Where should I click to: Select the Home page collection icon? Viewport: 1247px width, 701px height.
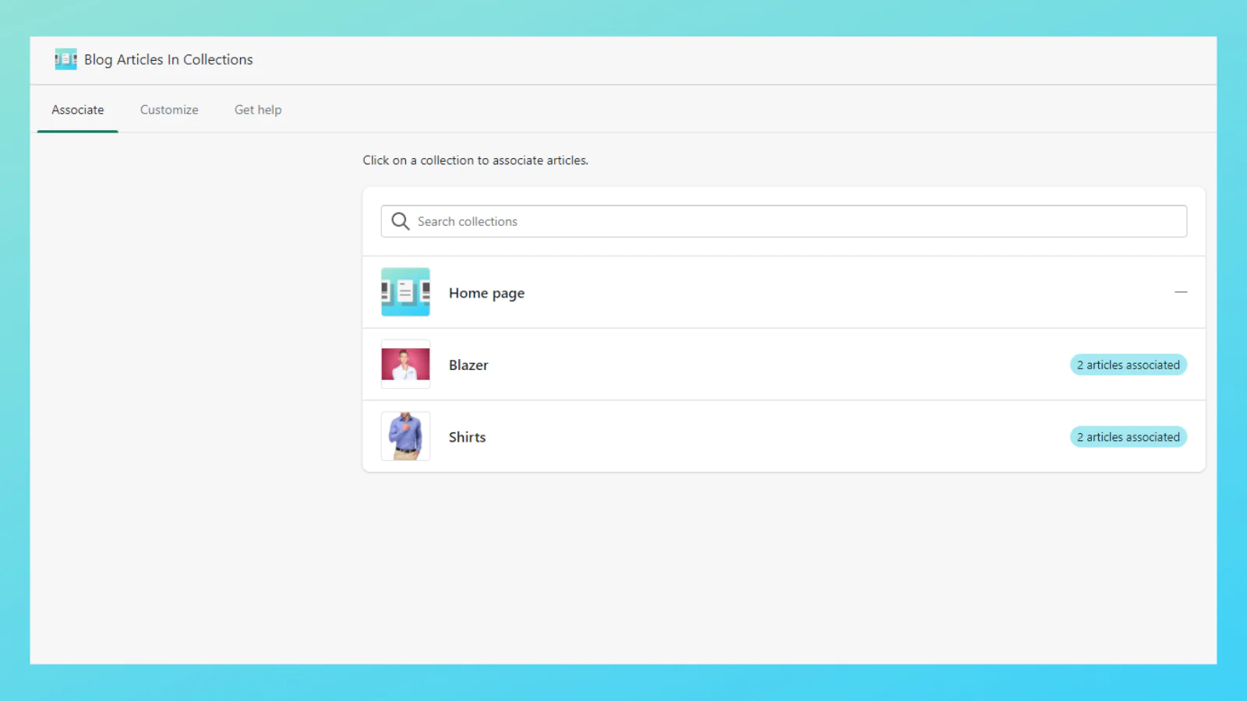pos(405,292)
